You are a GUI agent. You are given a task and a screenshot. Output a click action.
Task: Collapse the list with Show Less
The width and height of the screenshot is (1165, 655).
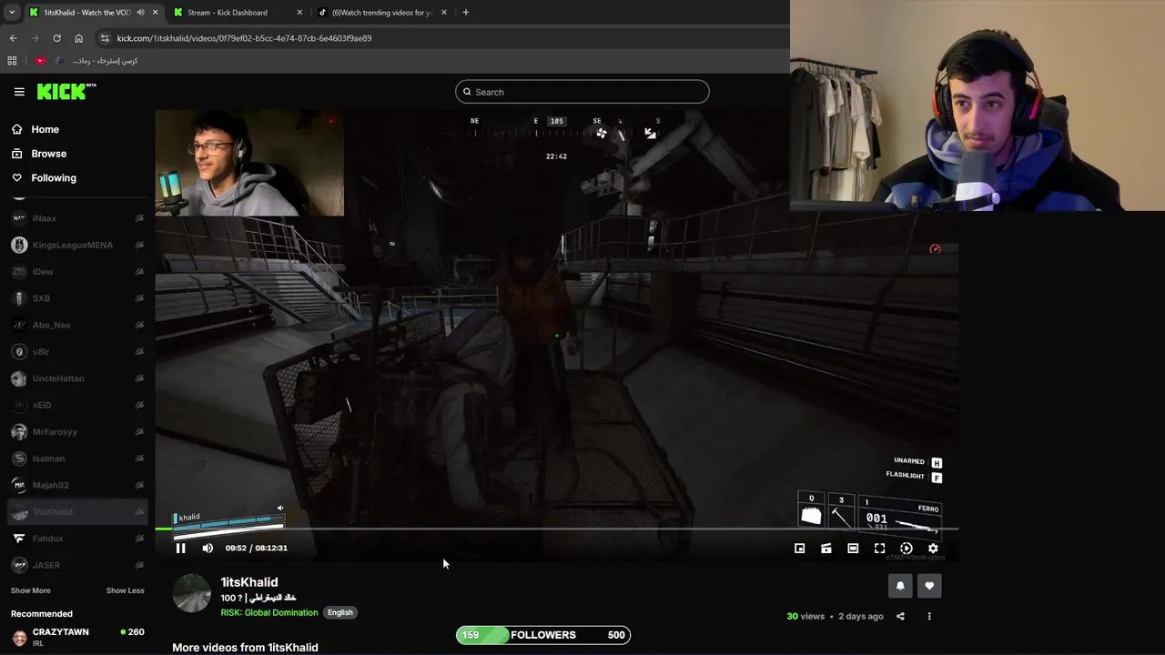[125, 590]
